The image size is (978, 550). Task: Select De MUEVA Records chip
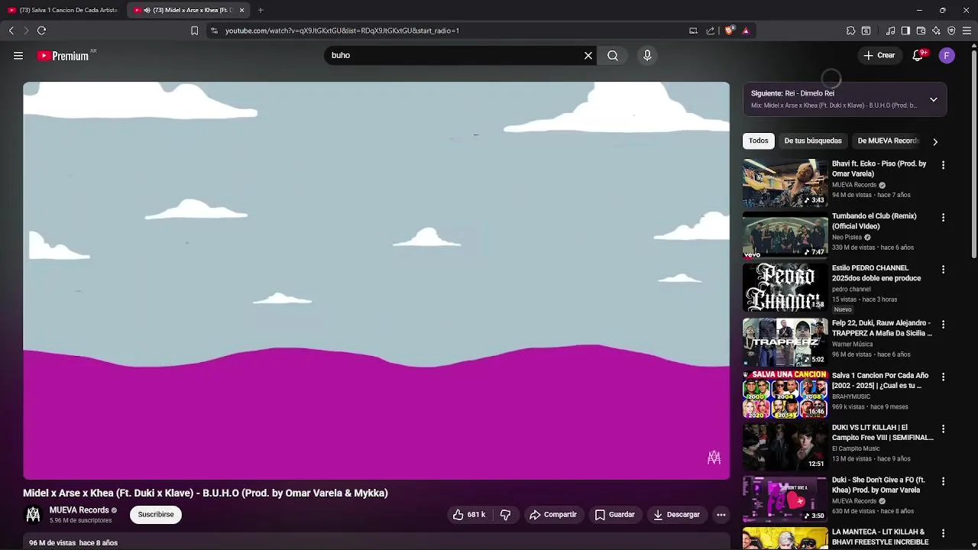pos(888,141)
